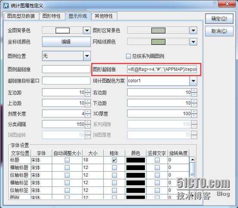The width and height of the screenshot is (238, 208).
Task: Enable 粗体 checkbox for 纵轴标题 row
Action: click(x=114, y=175)
